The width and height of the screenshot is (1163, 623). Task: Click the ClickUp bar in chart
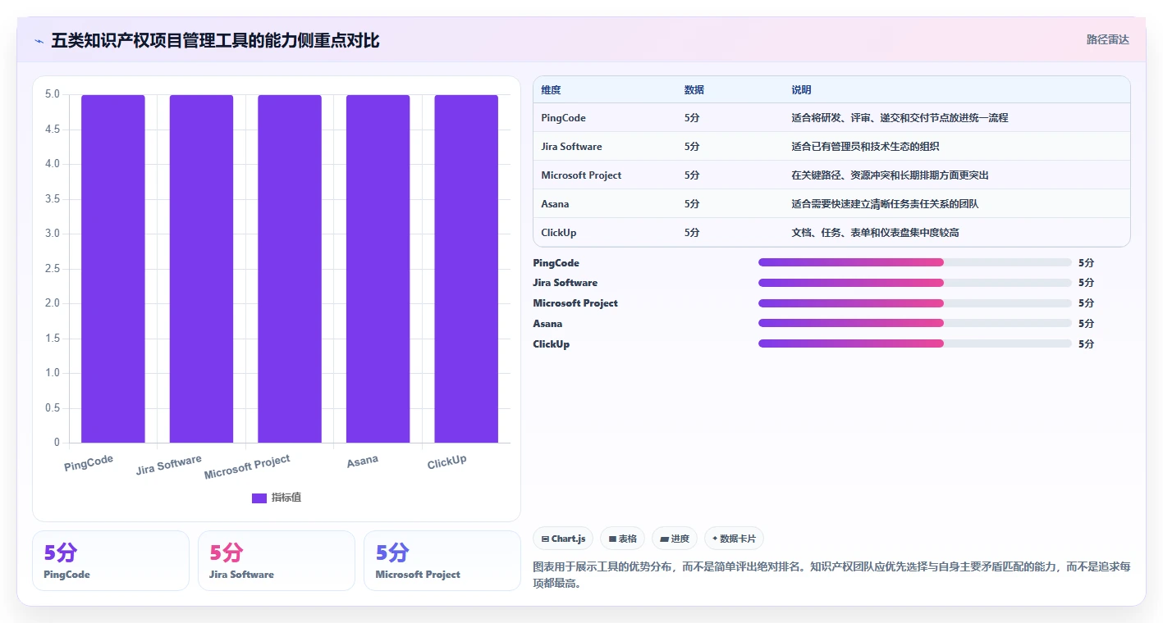tap(466, 269)
